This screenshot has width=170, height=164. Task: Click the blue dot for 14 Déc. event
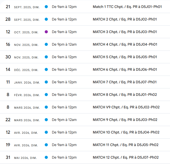46,69
